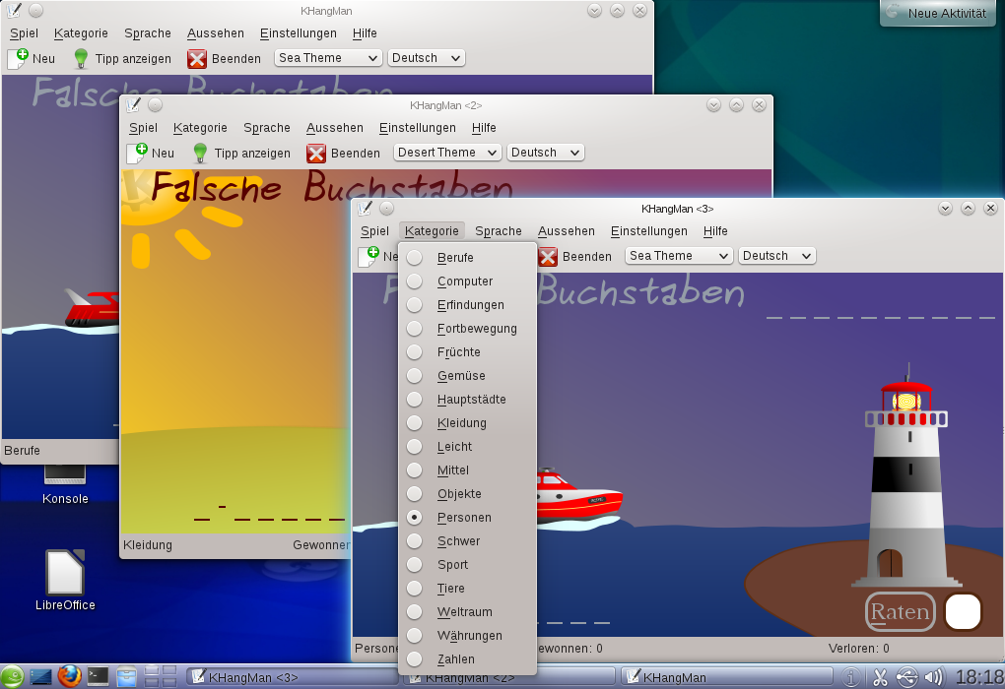Viewport: 1005px width, 689px height.
Task: Open Hilfe menu in KHangMan <2>
Action: 484,128
